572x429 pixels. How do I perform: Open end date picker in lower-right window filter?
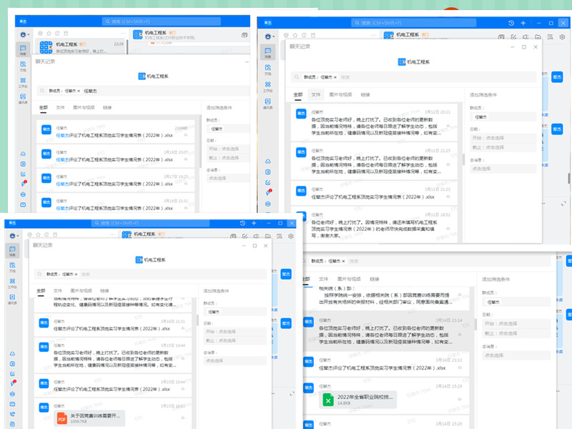point(516,333)
